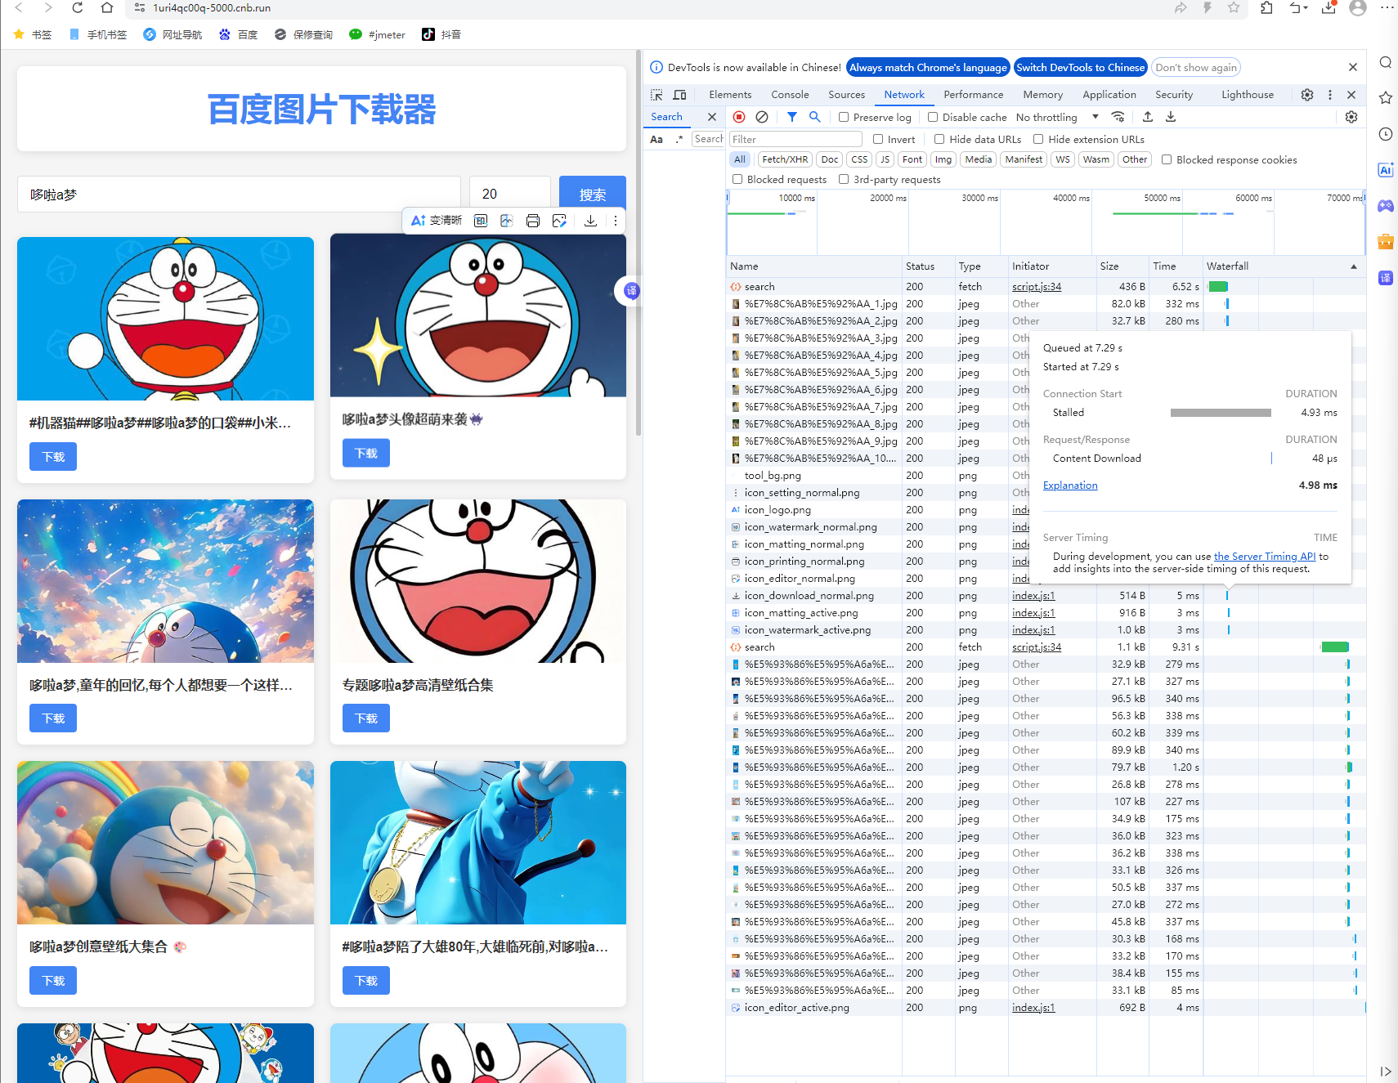Enable Preserve log checkbox
This screenshot has width=1398, height=1083.
tap(844, 117)
